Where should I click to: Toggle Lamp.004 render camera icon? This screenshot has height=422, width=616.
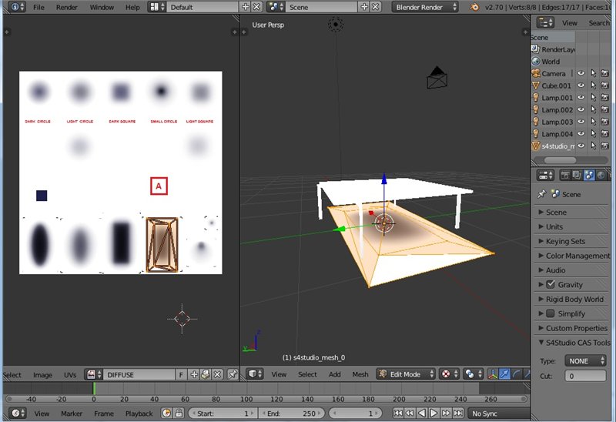coord(605,134)
